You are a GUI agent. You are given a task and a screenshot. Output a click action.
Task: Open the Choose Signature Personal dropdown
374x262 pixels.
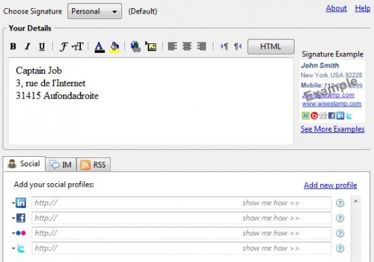pos(95,11)
